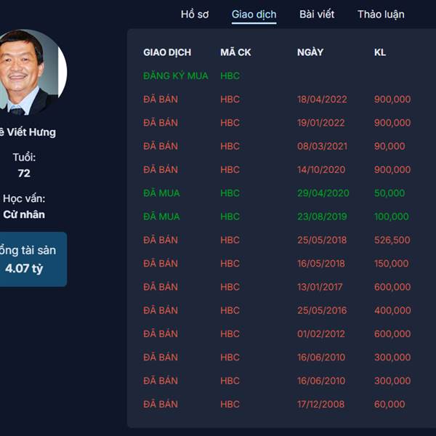Click the date 08/03/2021

[322, 146]
